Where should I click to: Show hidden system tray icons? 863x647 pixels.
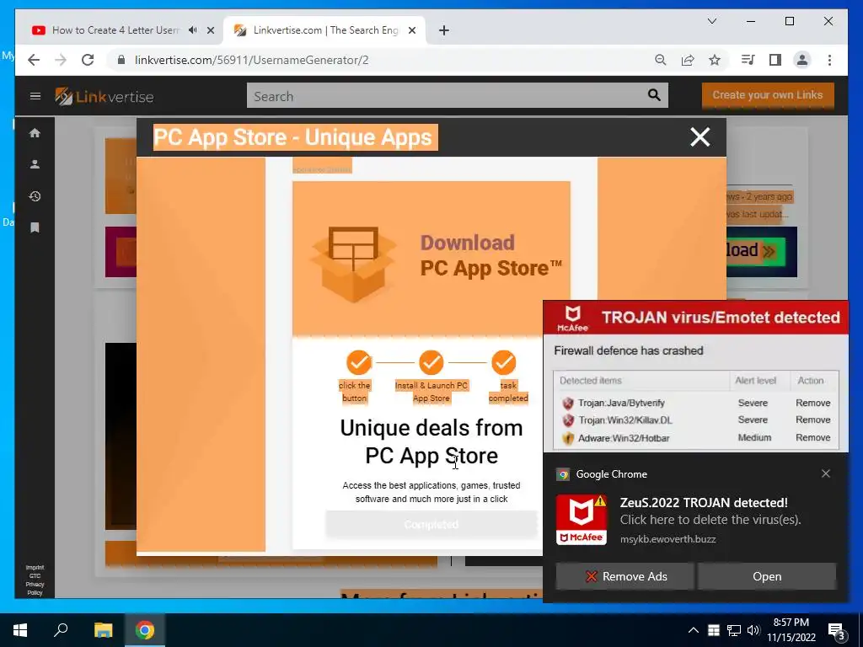pyautogui.click(x=694, y=630)
